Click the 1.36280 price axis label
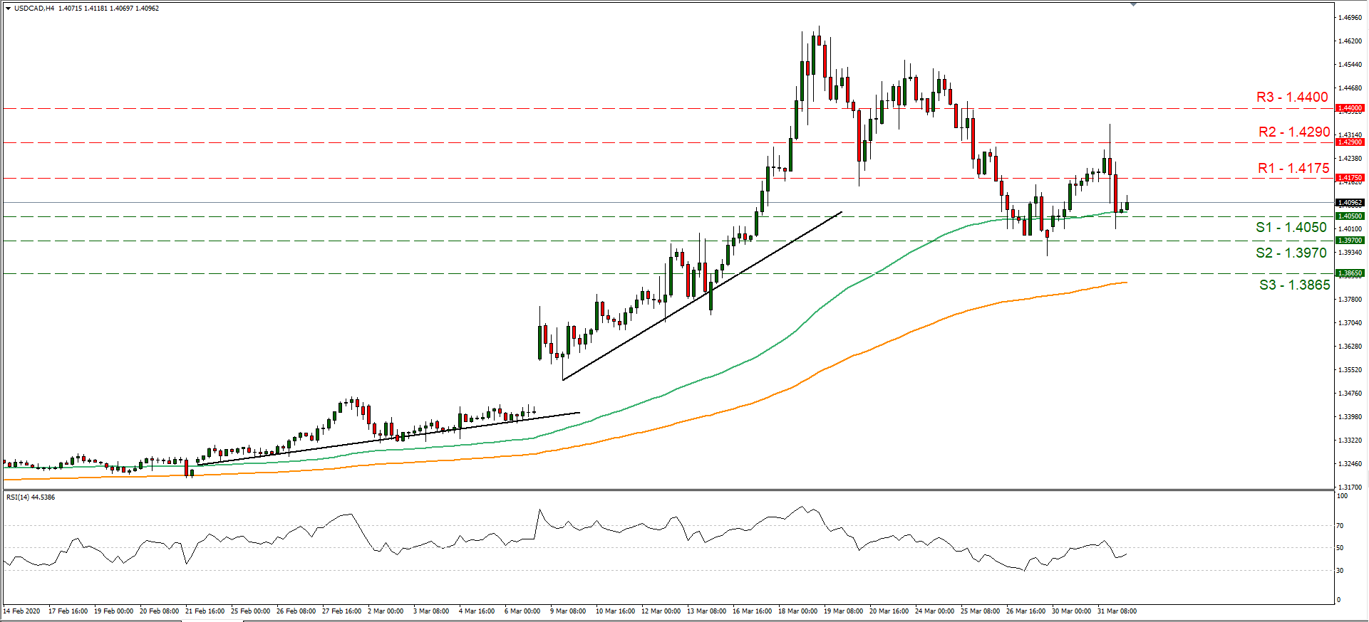The width and height of the screenshot is (1369, 622). click(1350, 346)
